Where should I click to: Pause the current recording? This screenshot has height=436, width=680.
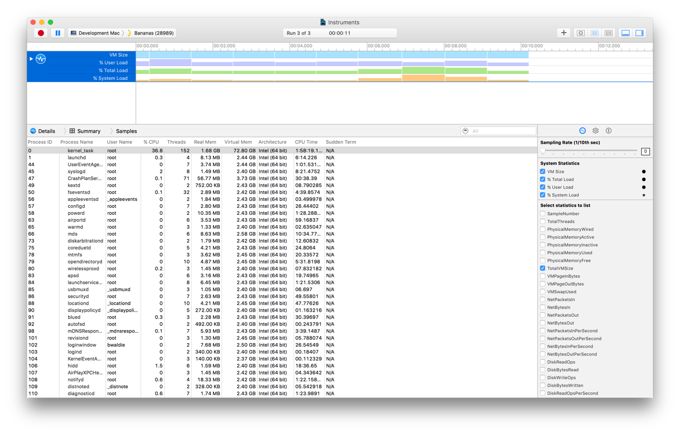(57, 32)
